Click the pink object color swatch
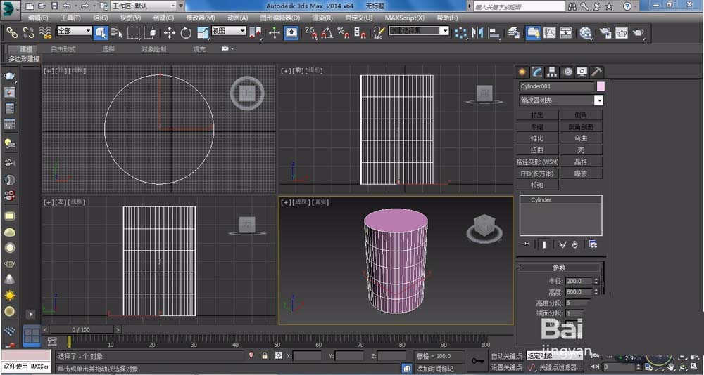 click(601, 86)
